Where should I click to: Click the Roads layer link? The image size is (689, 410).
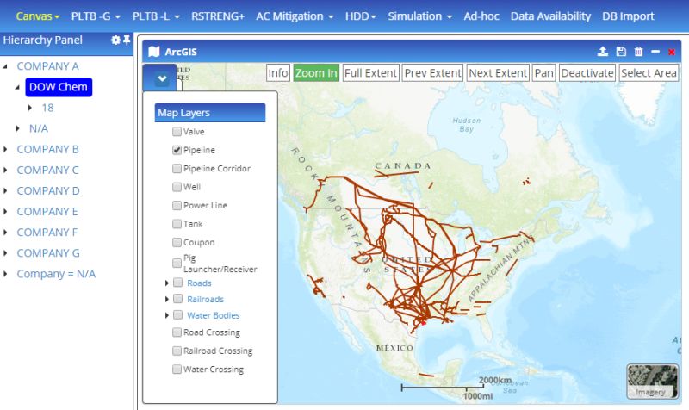coord(199,283)
